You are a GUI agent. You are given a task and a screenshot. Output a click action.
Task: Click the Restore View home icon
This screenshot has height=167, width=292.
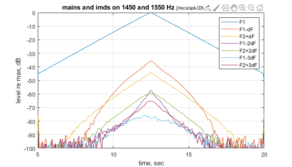coord(260,8)
